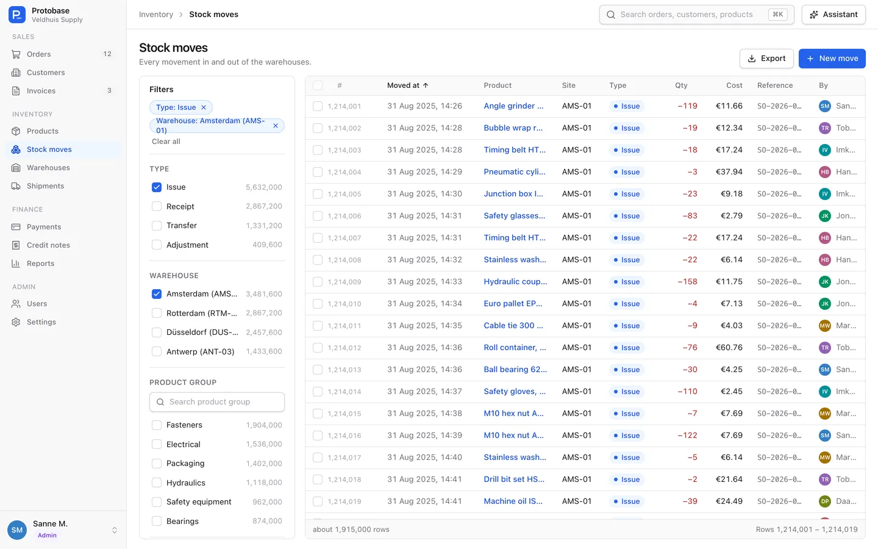Image resolution: width=878 pixels, height=549 pixels.
Task: Check the Transfer type filter
Action: pyautogui.click(x=157, y=226)
